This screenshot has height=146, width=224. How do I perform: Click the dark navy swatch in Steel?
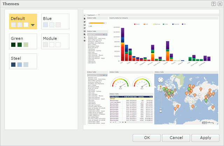(x=13, y=65)
